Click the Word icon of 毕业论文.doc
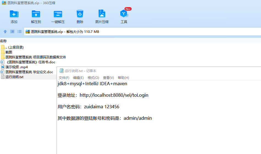Screen dimensions: 261x154 [x=2, y=72]
